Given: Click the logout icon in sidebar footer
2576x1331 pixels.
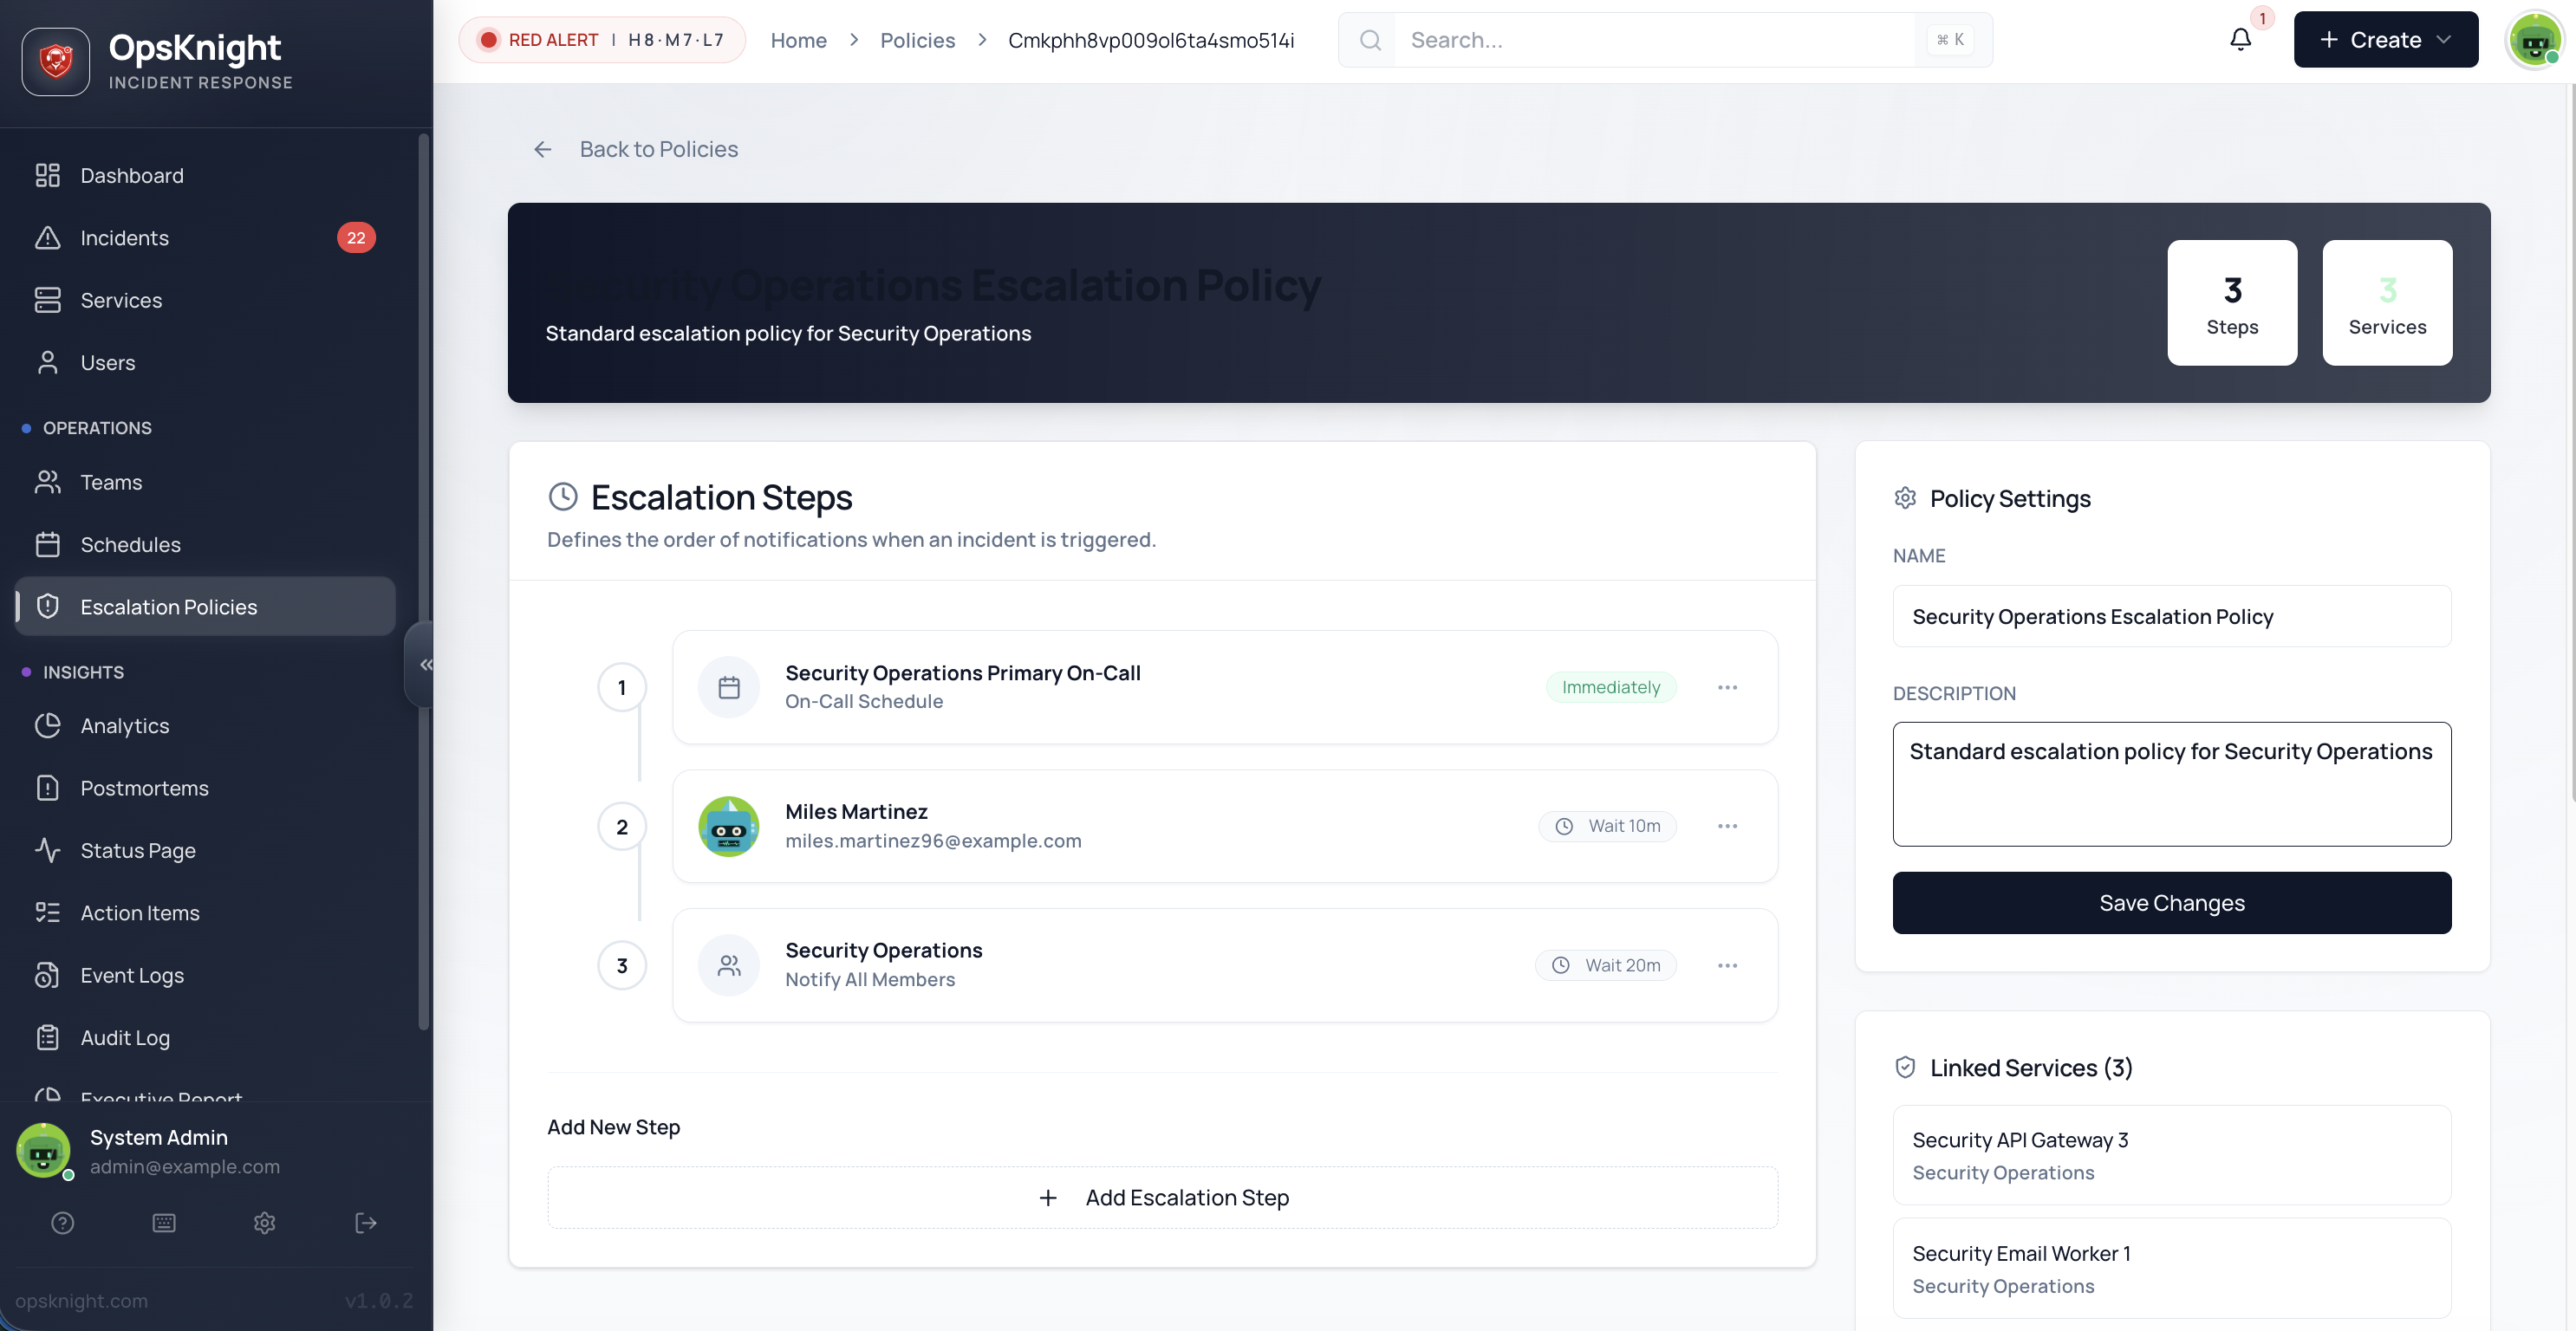Looking at the screenshot, I should [365, 1222].
